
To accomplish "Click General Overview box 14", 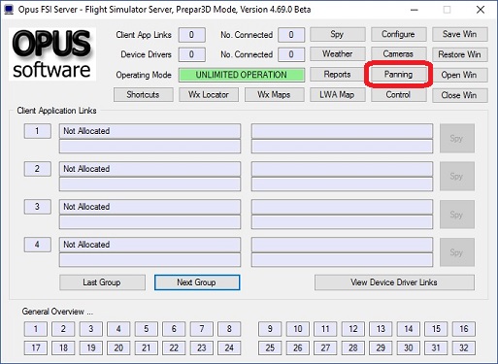I will [409, 329].
